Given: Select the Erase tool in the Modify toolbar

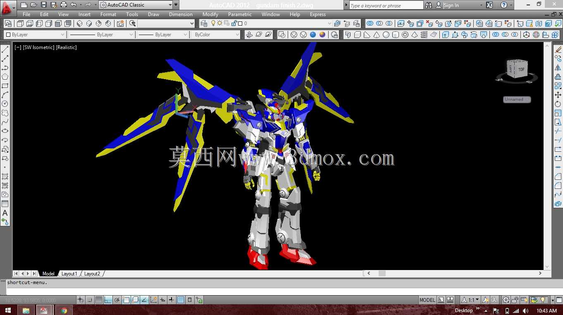Looking at the screenshot, I should tap(558, 49).
